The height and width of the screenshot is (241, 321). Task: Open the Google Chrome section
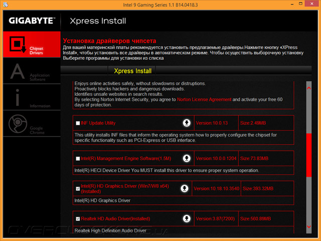(x=32, y=124)
